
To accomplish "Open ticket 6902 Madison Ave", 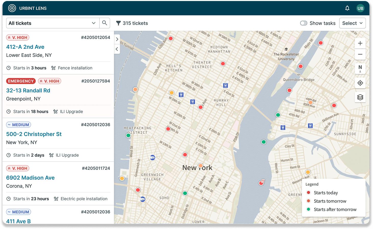I will click(x=30, y=178).
